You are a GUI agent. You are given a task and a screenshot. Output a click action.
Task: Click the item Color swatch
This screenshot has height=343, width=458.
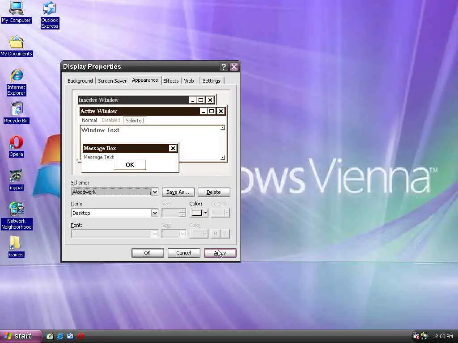pyautogui.click(x=197, y=213)
